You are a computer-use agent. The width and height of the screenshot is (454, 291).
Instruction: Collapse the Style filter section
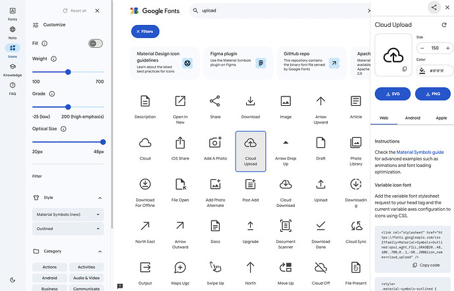click(x=100, y=198)
